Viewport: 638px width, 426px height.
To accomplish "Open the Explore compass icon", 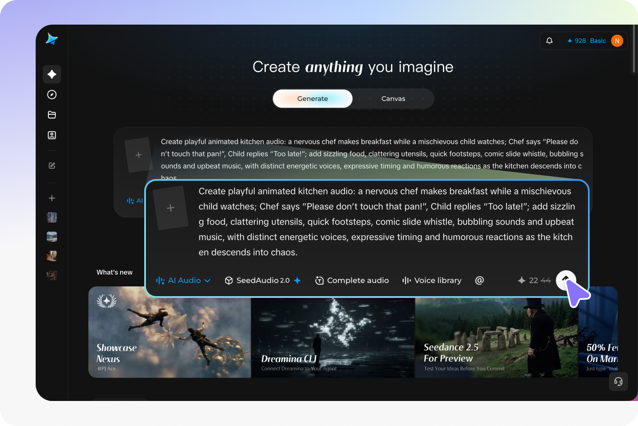I will click(52, 95).
